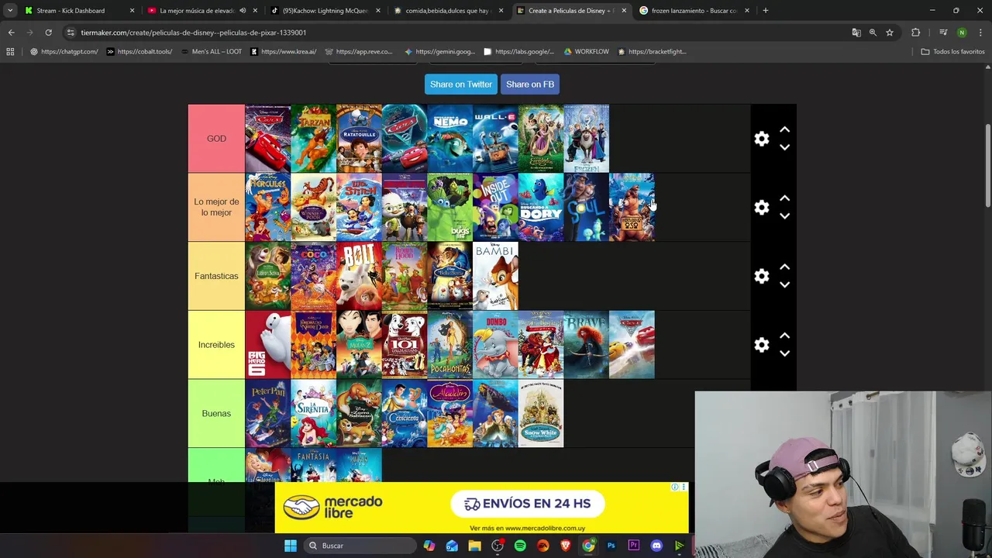Open the Windows Start menu
Image resolution: width=992 pixels, height=558 pixels.
(291, 546)
